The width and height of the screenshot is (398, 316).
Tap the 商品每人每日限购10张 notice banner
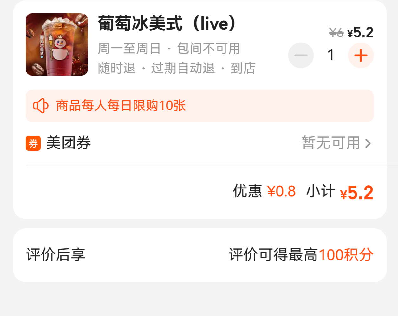tap(200, 106)
